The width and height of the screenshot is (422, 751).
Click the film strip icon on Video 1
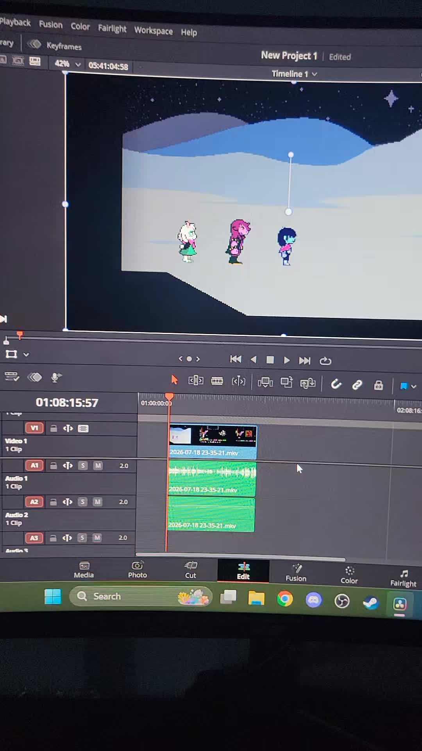pyautogui.click(x=83, y=429)
